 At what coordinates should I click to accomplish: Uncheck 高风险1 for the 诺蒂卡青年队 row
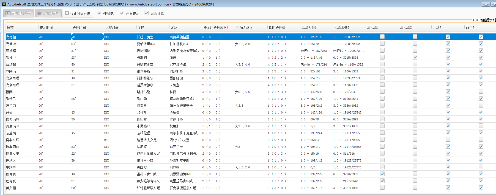point(382,174)
